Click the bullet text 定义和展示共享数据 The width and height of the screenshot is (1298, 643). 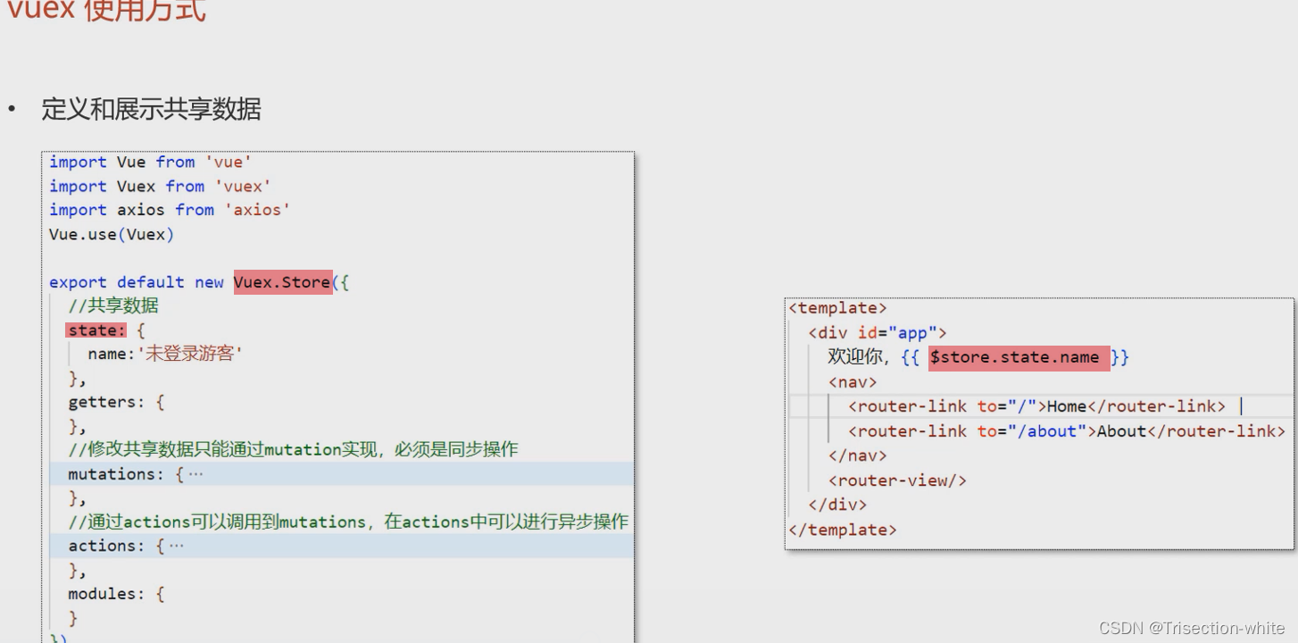click(151, 110)
